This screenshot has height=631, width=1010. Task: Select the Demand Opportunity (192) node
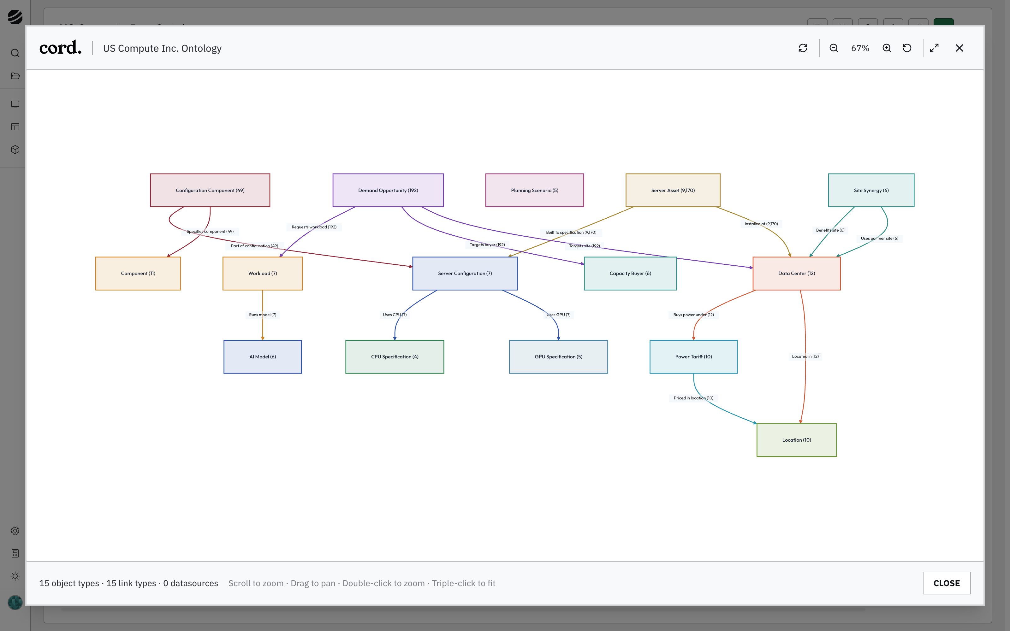point(388,190)
